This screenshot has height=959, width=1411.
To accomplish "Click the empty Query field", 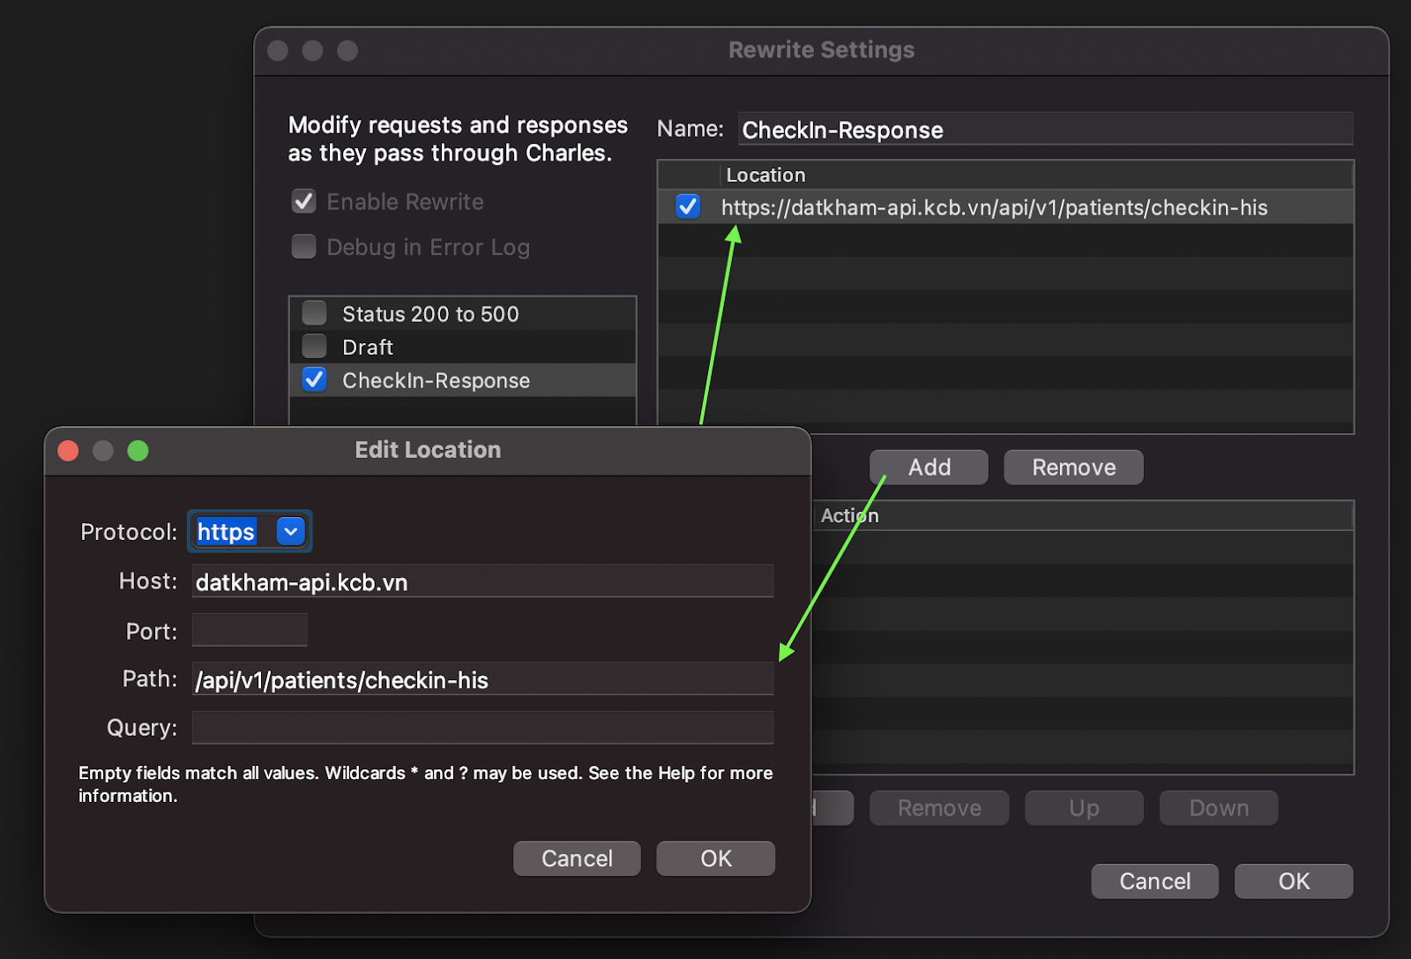I will pos(482,728).
